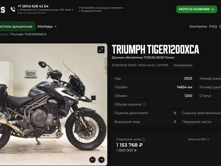The image size is (221, 166).
Task: Call phone number +7 (904) 628 42 64
Action: [x=33, y=6]
